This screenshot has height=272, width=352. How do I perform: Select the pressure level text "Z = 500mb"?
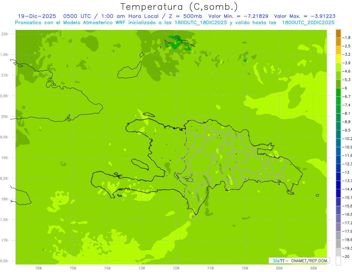click(x=186, y=16)
